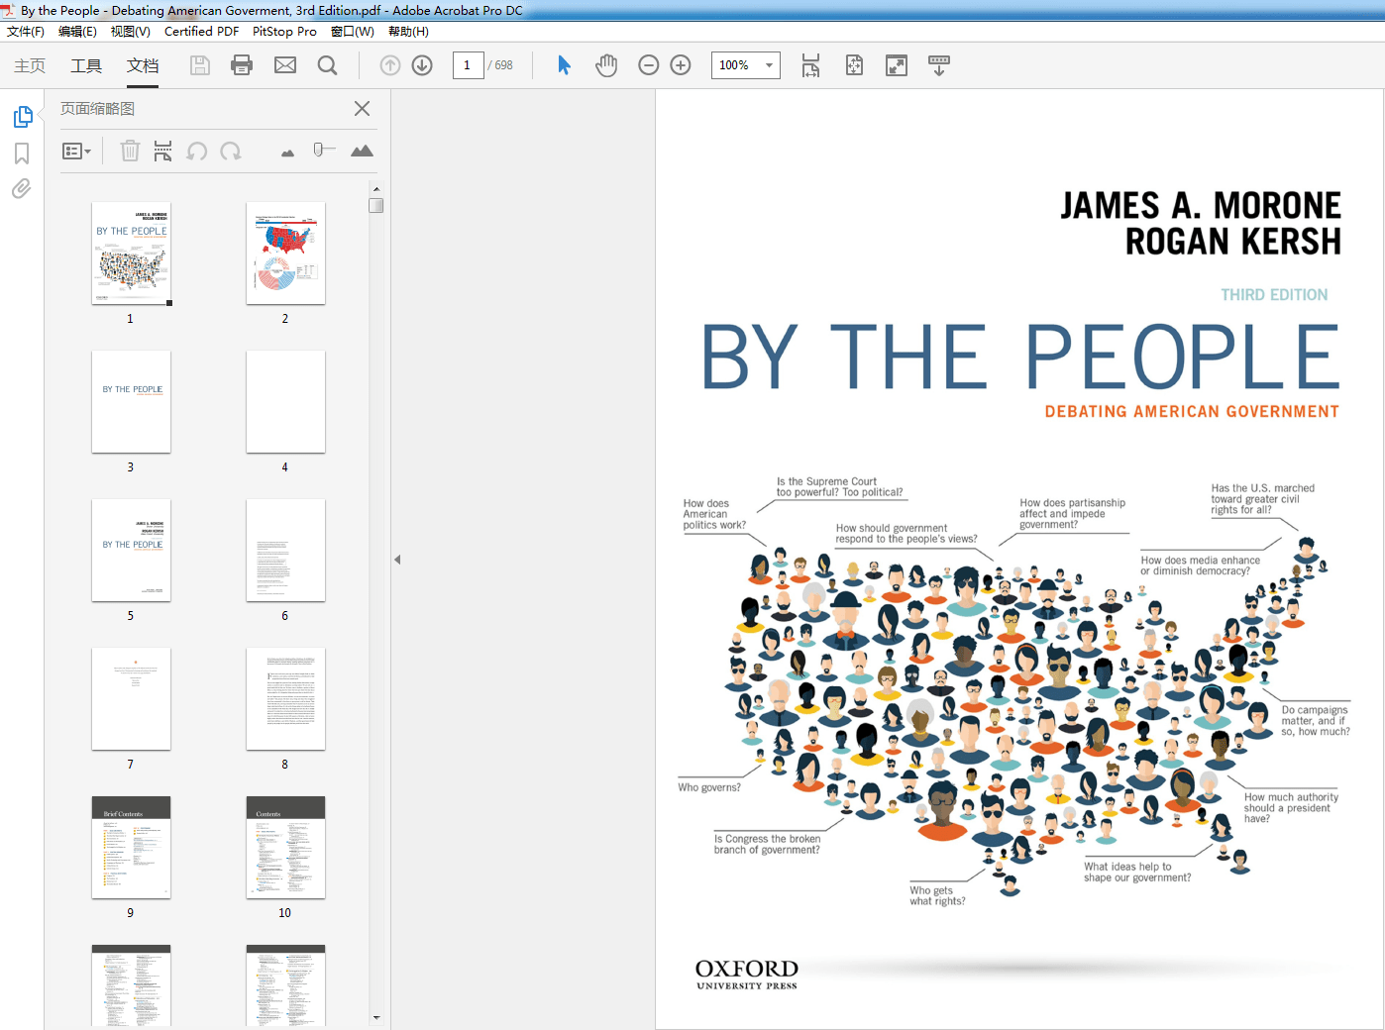1385x1030 pixels.
Task: Switch to 主页 tab
Action: [30, 65]
